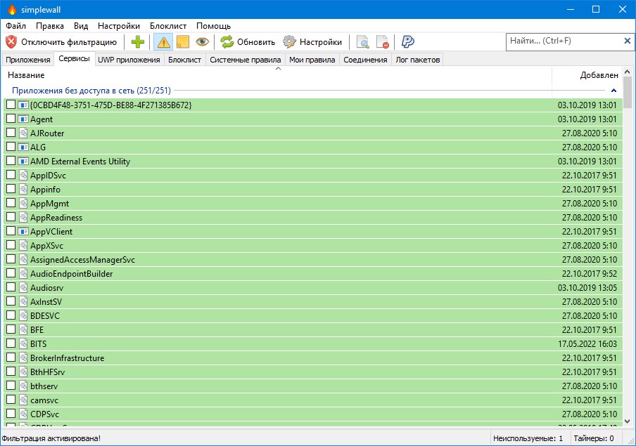Click the eye log-viewer icon
Image resolution: width=636 pixels, height=446 pixels.
point(202,41)
